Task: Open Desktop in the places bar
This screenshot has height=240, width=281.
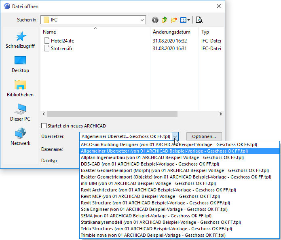Action: (x=20, y=65)
